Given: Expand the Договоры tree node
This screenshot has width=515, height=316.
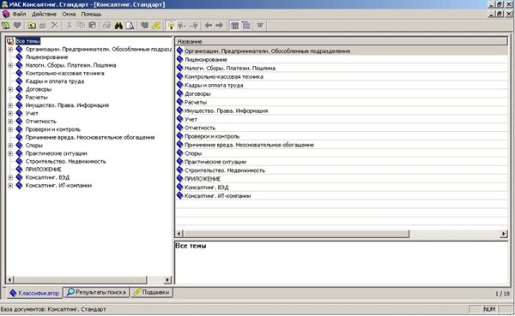Looking at the screenshot, I should tap(10, 89).
